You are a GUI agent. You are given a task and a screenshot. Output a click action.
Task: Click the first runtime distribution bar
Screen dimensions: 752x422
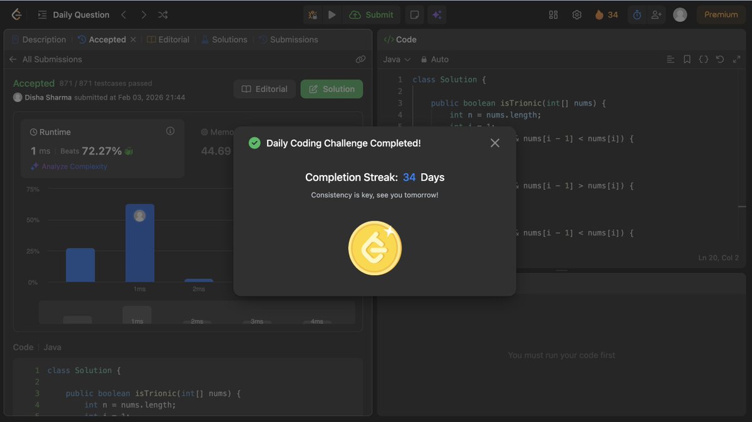coord(80,265)
